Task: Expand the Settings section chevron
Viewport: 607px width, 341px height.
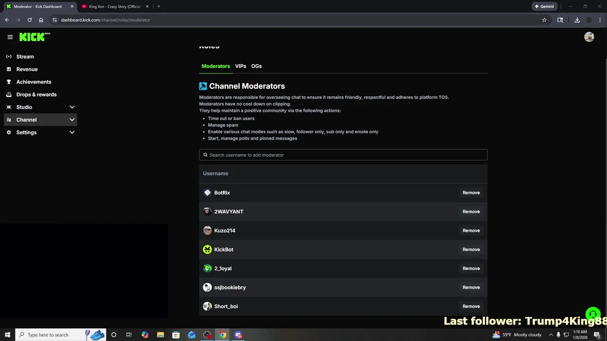Action: coord(72,132)
